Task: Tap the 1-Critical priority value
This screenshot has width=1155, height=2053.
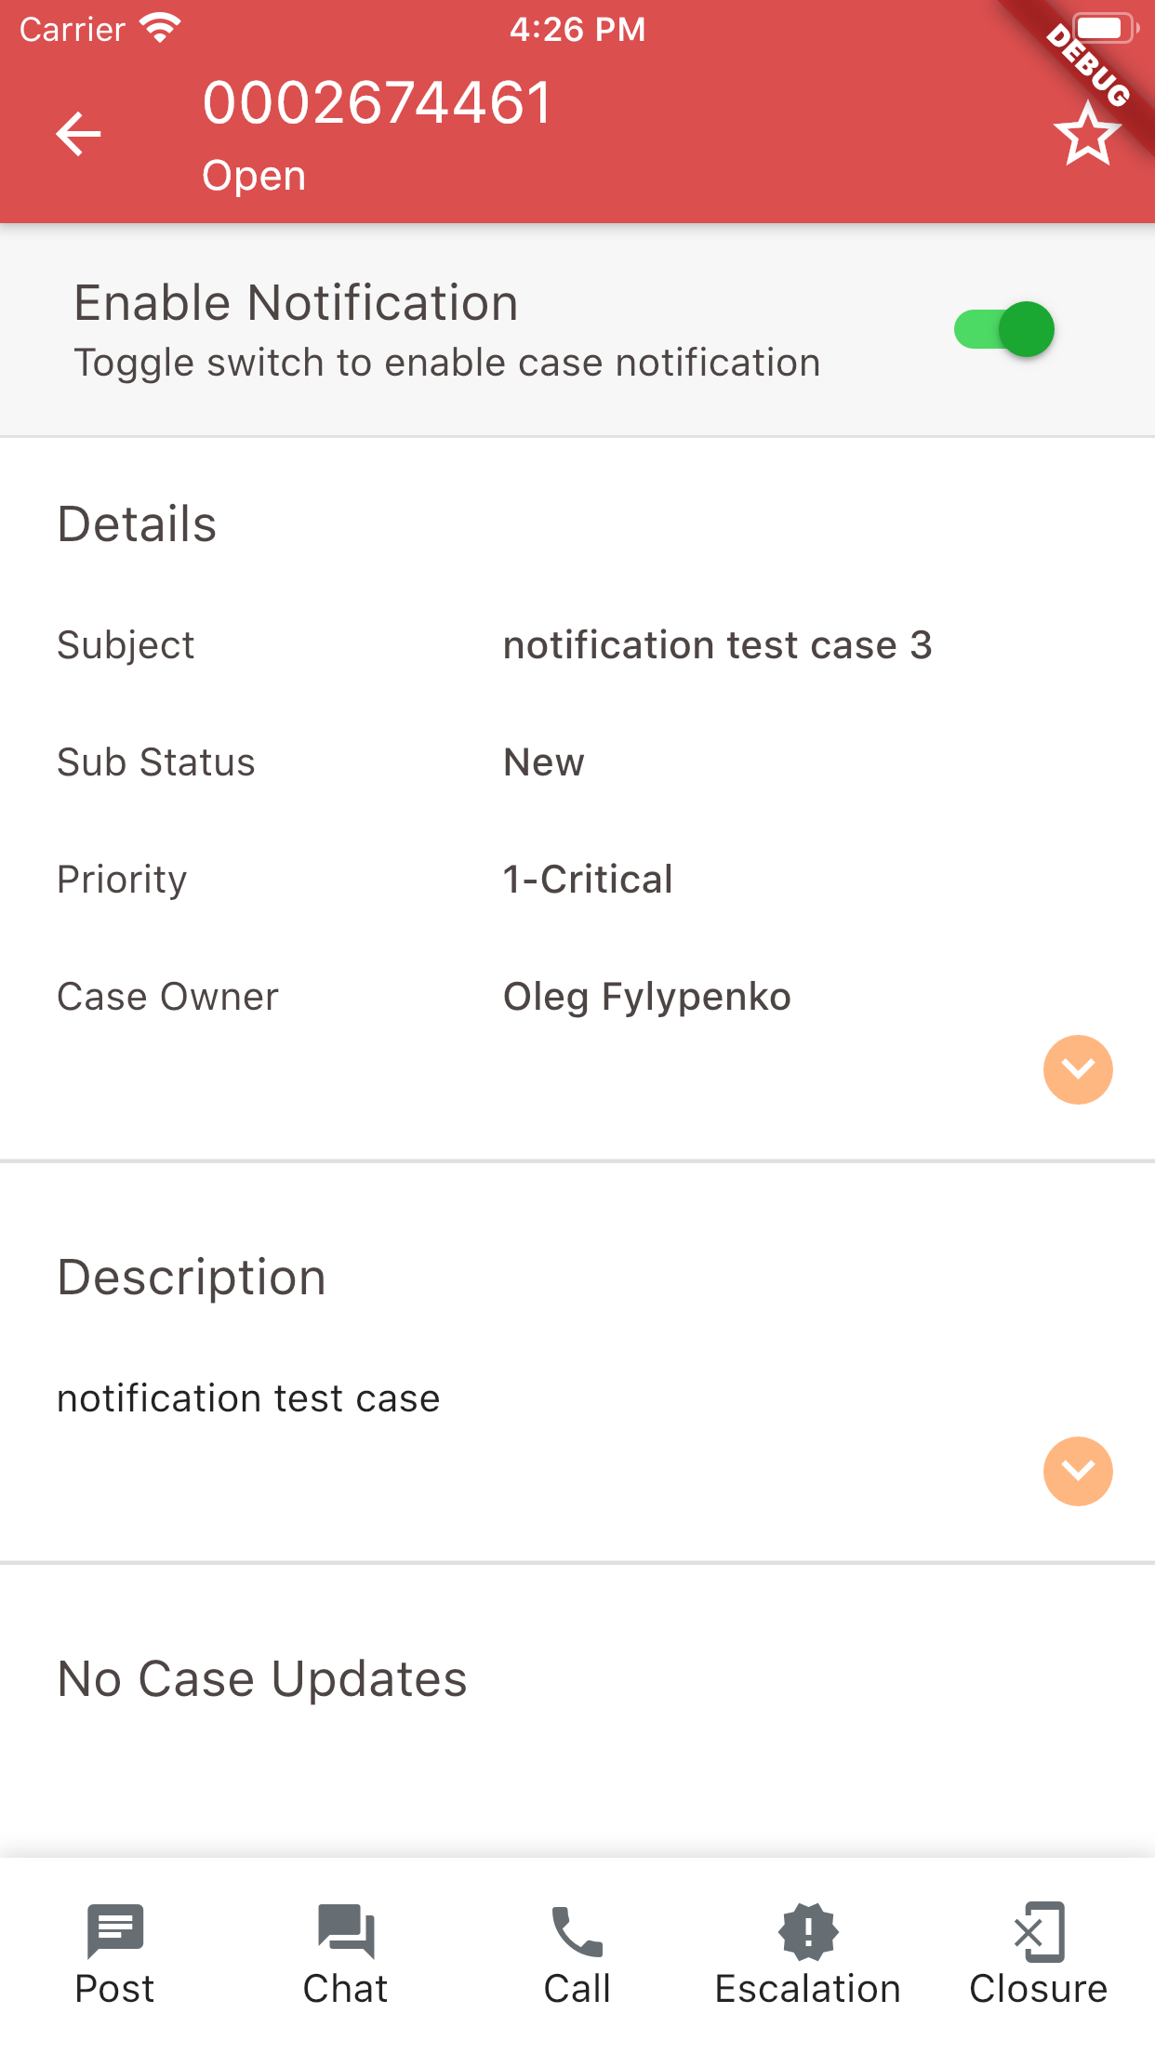Action: 588,880
